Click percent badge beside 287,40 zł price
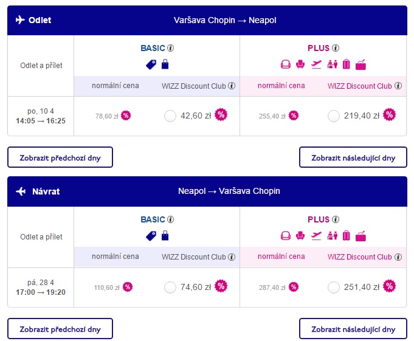Screen dimensions: 414x341 [294, 287]
